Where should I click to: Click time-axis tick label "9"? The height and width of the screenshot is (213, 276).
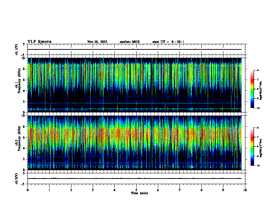[x=223, y=190]
